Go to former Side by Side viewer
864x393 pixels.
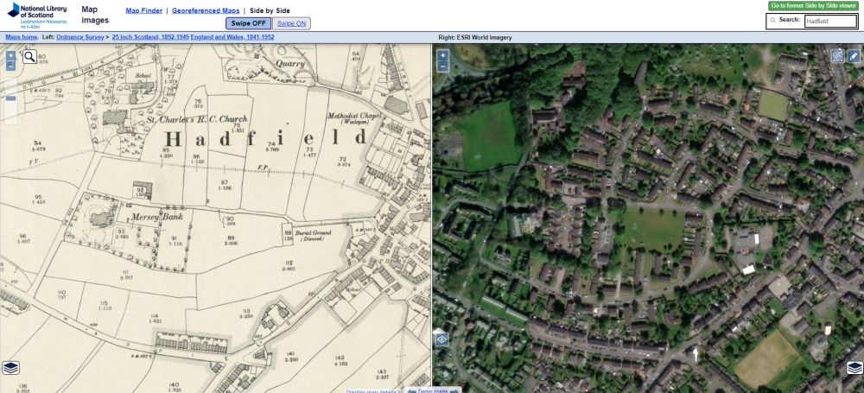[x=813, y=5]
